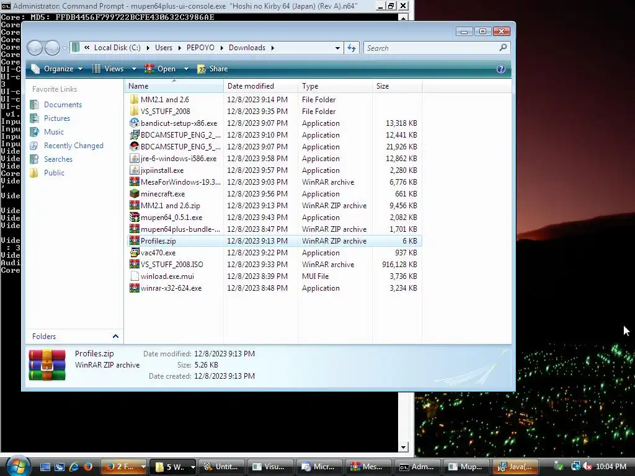Click the BDCAMSETUP_ENG_5 red icon

(134, 146)
